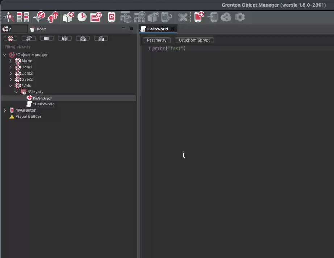Collapse the Vclu tree node
This screenshot has width=334, height=258.
point(11,86)
